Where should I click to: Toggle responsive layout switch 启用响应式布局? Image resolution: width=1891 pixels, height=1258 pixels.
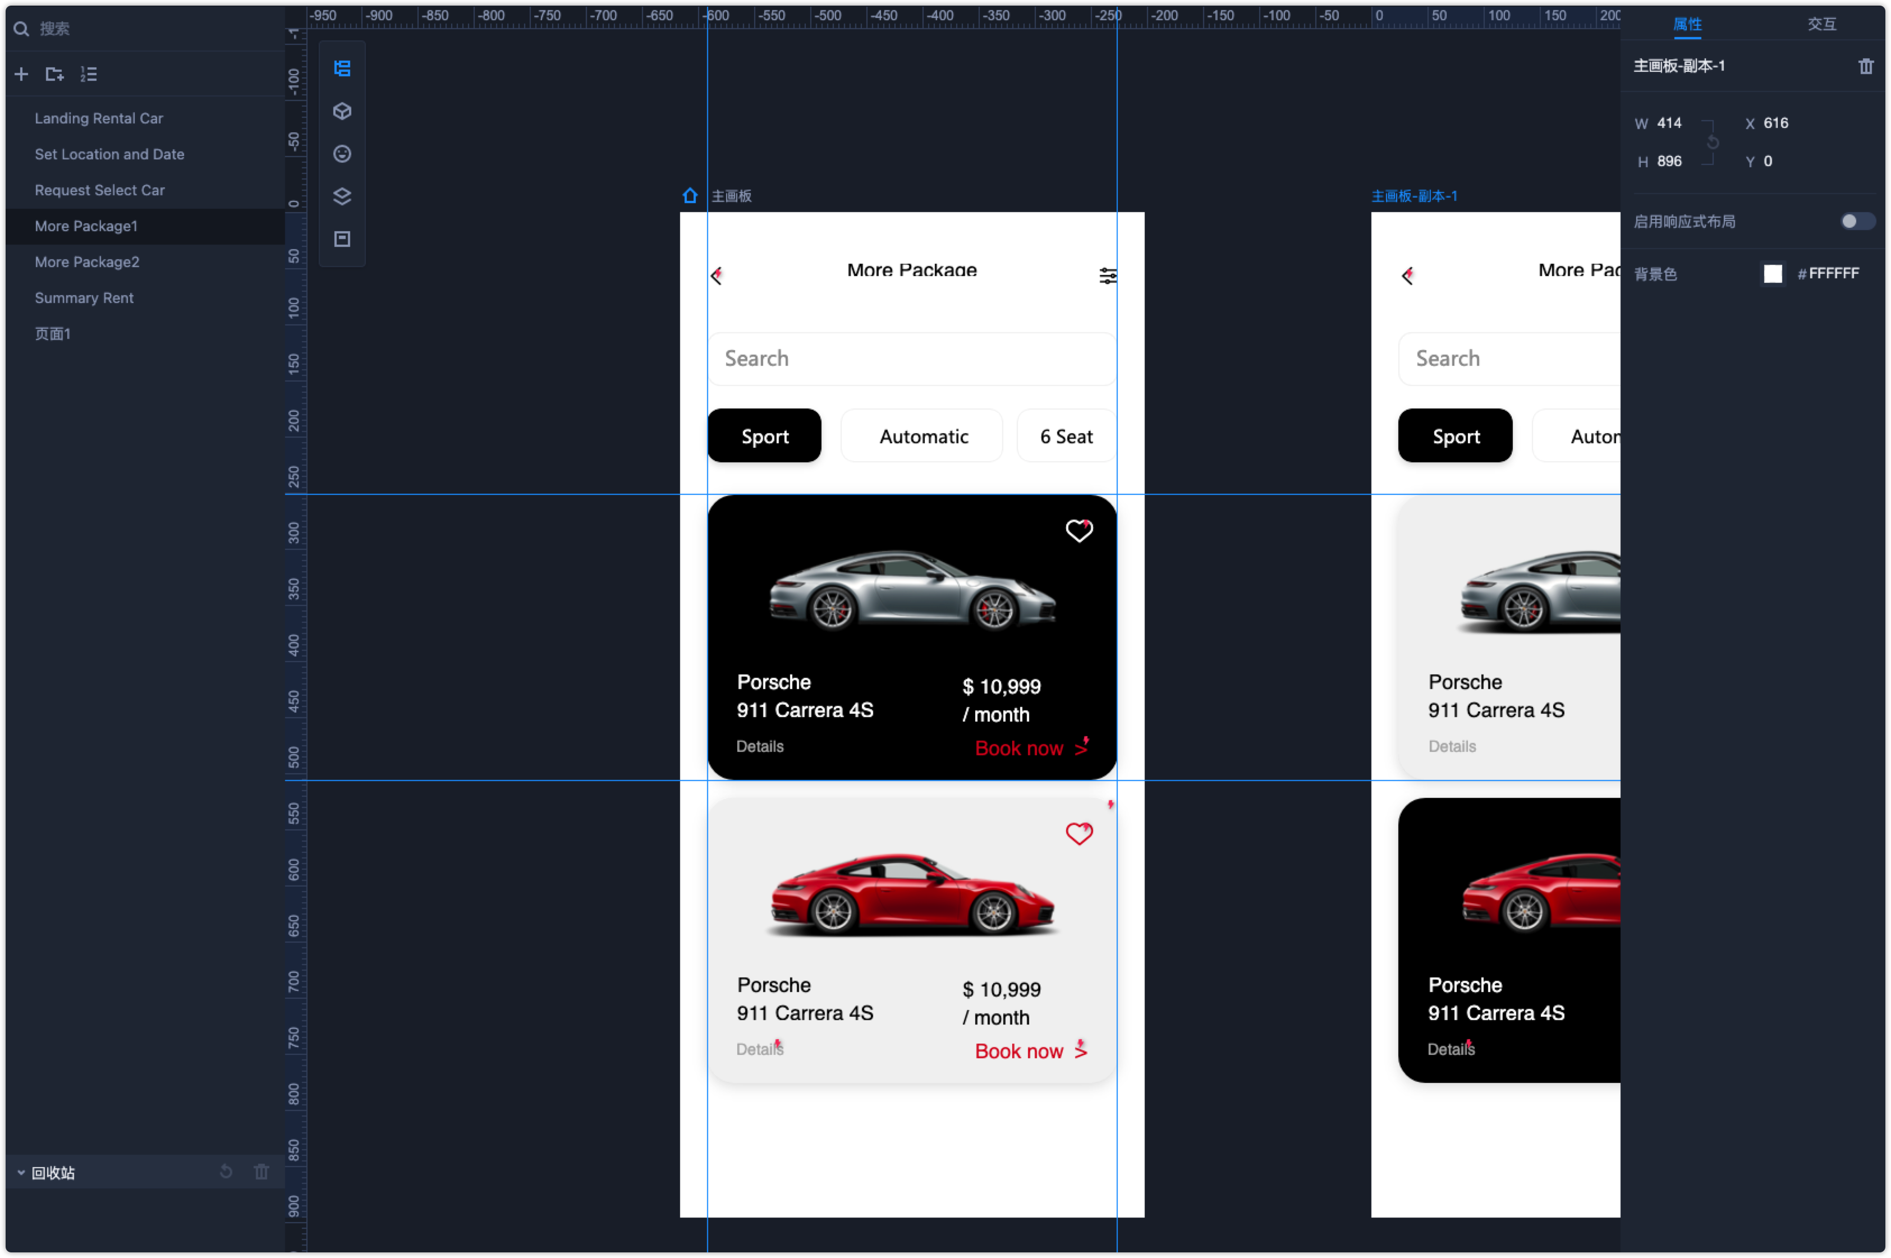pyautogui.click(x=1857, y=221)
